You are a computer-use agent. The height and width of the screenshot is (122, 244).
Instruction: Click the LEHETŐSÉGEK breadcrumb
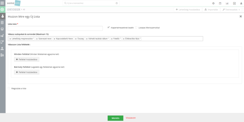point(14,9)
